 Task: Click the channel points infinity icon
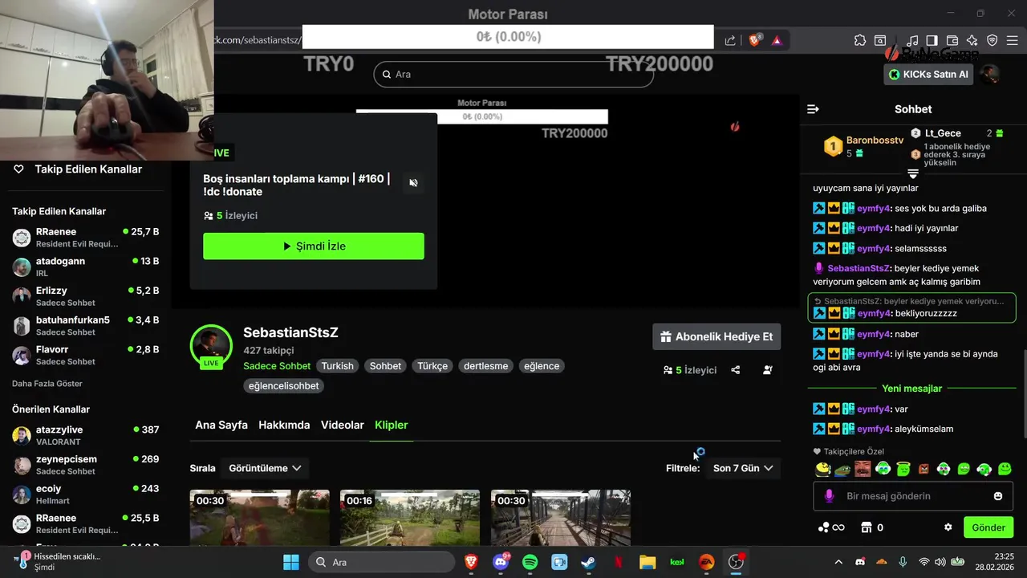tap(831, 527)
